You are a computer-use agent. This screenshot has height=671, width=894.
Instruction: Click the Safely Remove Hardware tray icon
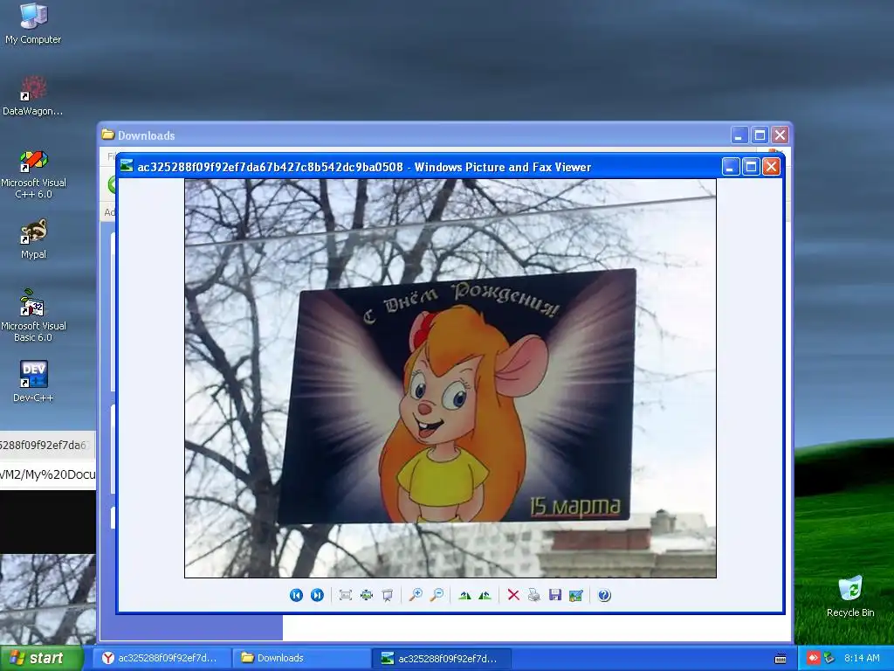point(829,658)
